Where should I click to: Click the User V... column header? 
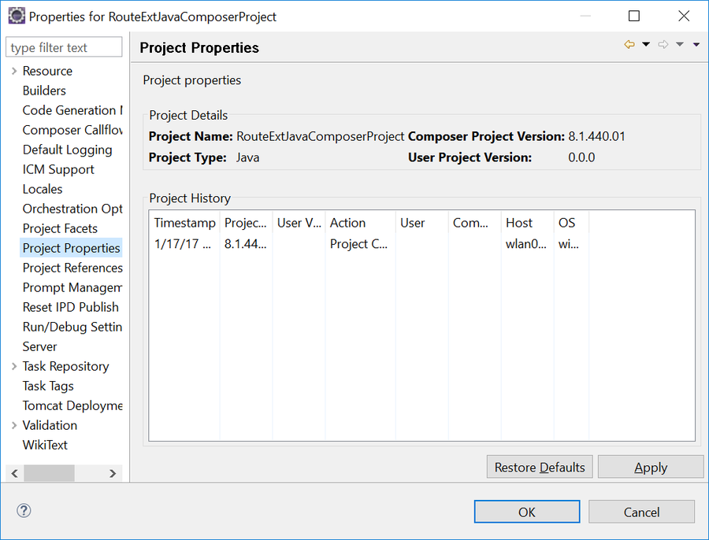[x=299, y=223]
